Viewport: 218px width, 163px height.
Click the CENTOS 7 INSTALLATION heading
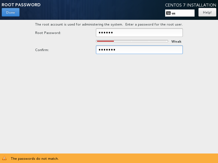[190, 5]
